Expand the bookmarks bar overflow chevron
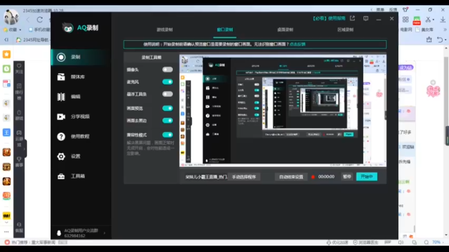This screenshot has width=449, height=252. point(445,30)
